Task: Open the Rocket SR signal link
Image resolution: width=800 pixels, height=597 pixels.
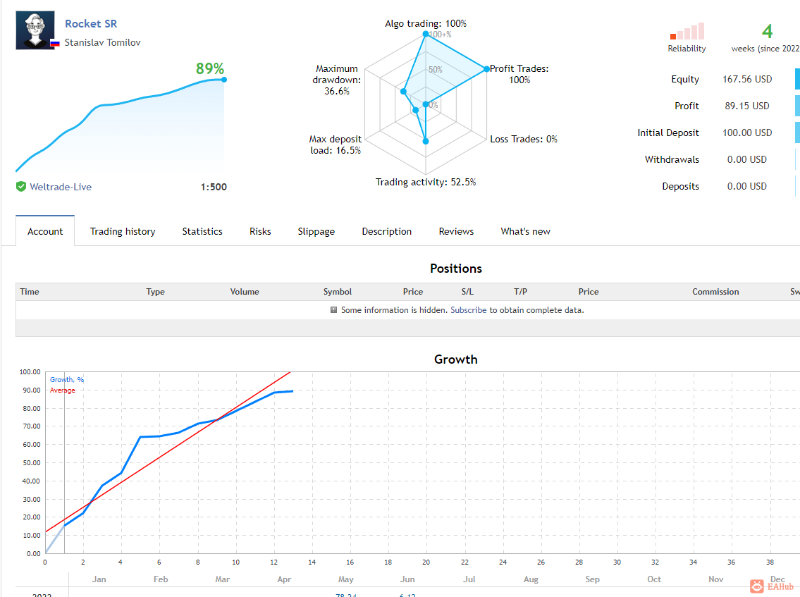Action: pyautogui.click(x=91, y=23)
